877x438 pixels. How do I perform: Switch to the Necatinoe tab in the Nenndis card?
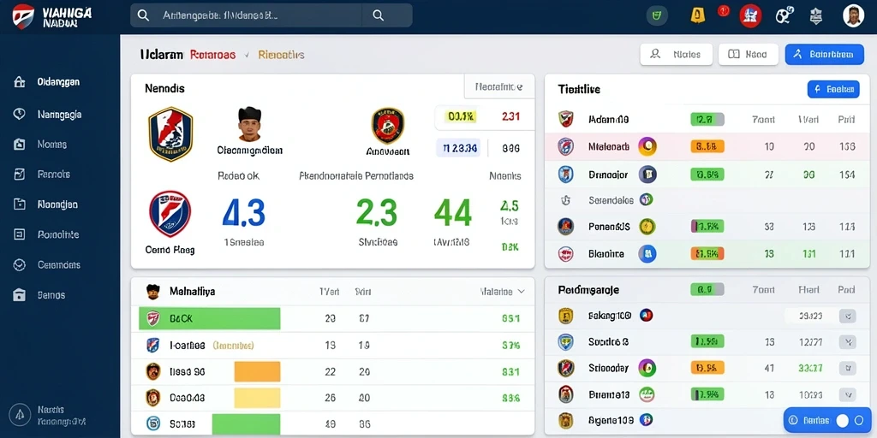point(499,86)
